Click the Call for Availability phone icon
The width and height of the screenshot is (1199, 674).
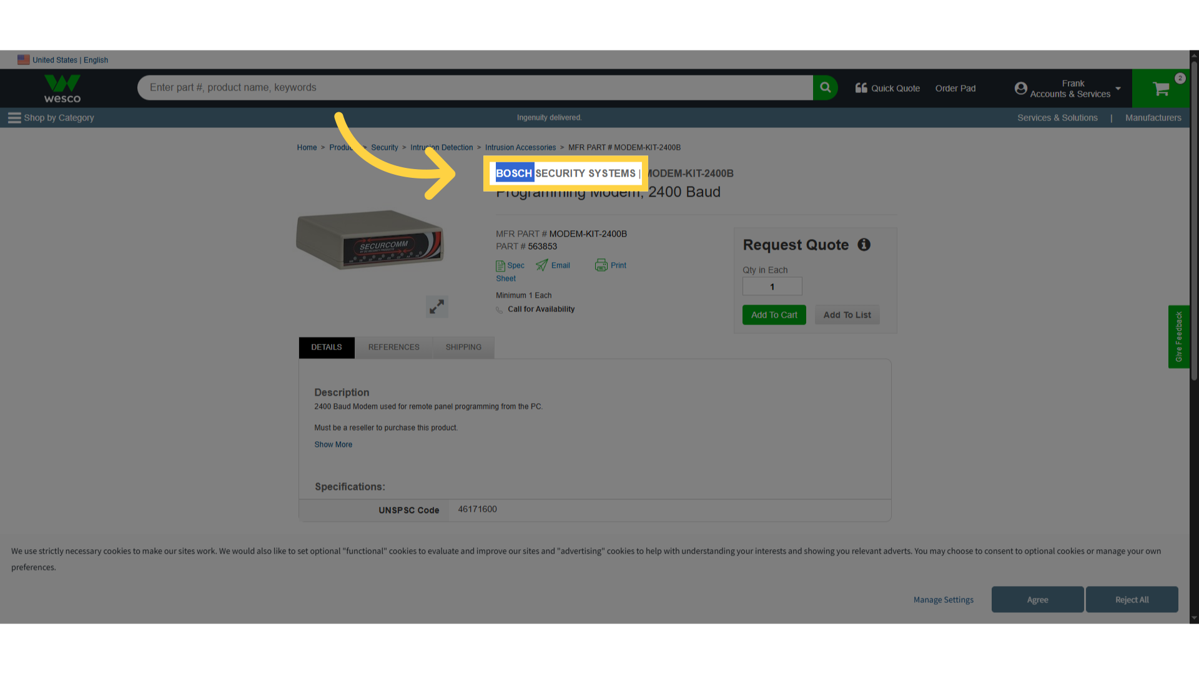(500, 310)
